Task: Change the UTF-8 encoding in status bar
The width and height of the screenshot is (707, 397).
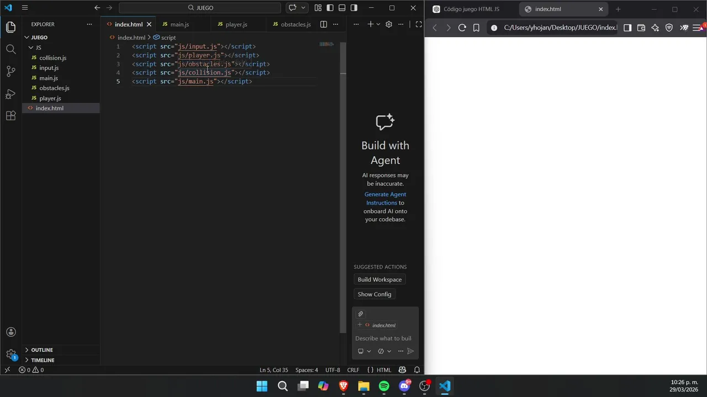Action: tap(333, 370)
